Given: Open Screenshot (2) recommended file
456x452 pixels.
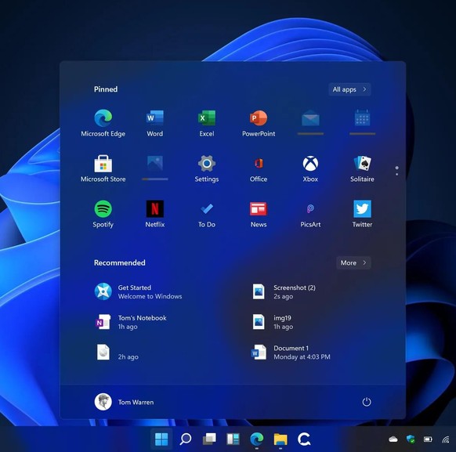Looking at the screenshot, I should pyautogui.click(x=284, y=291).
